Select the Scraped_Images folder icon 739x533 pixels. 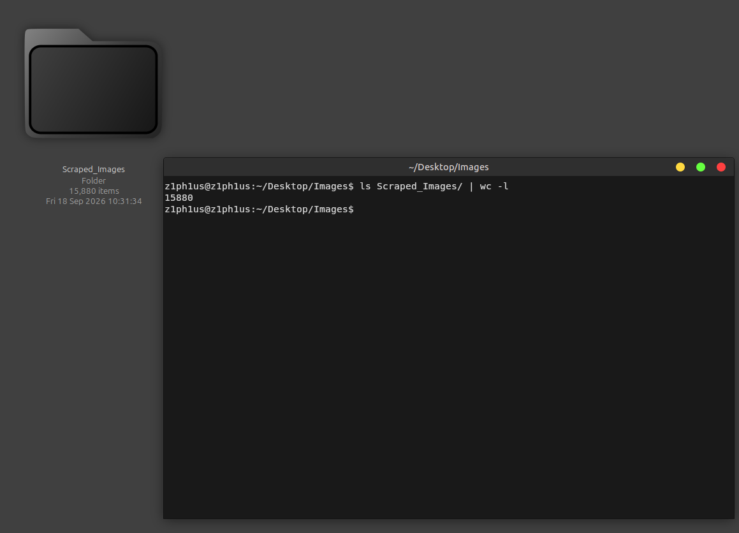[x=93, y=84]
